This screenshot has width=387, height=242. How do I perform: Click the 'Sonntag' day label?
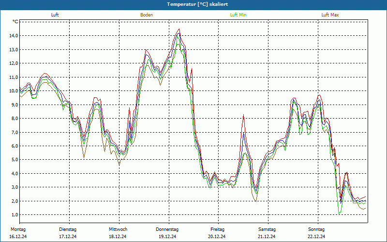click(316, 229)
